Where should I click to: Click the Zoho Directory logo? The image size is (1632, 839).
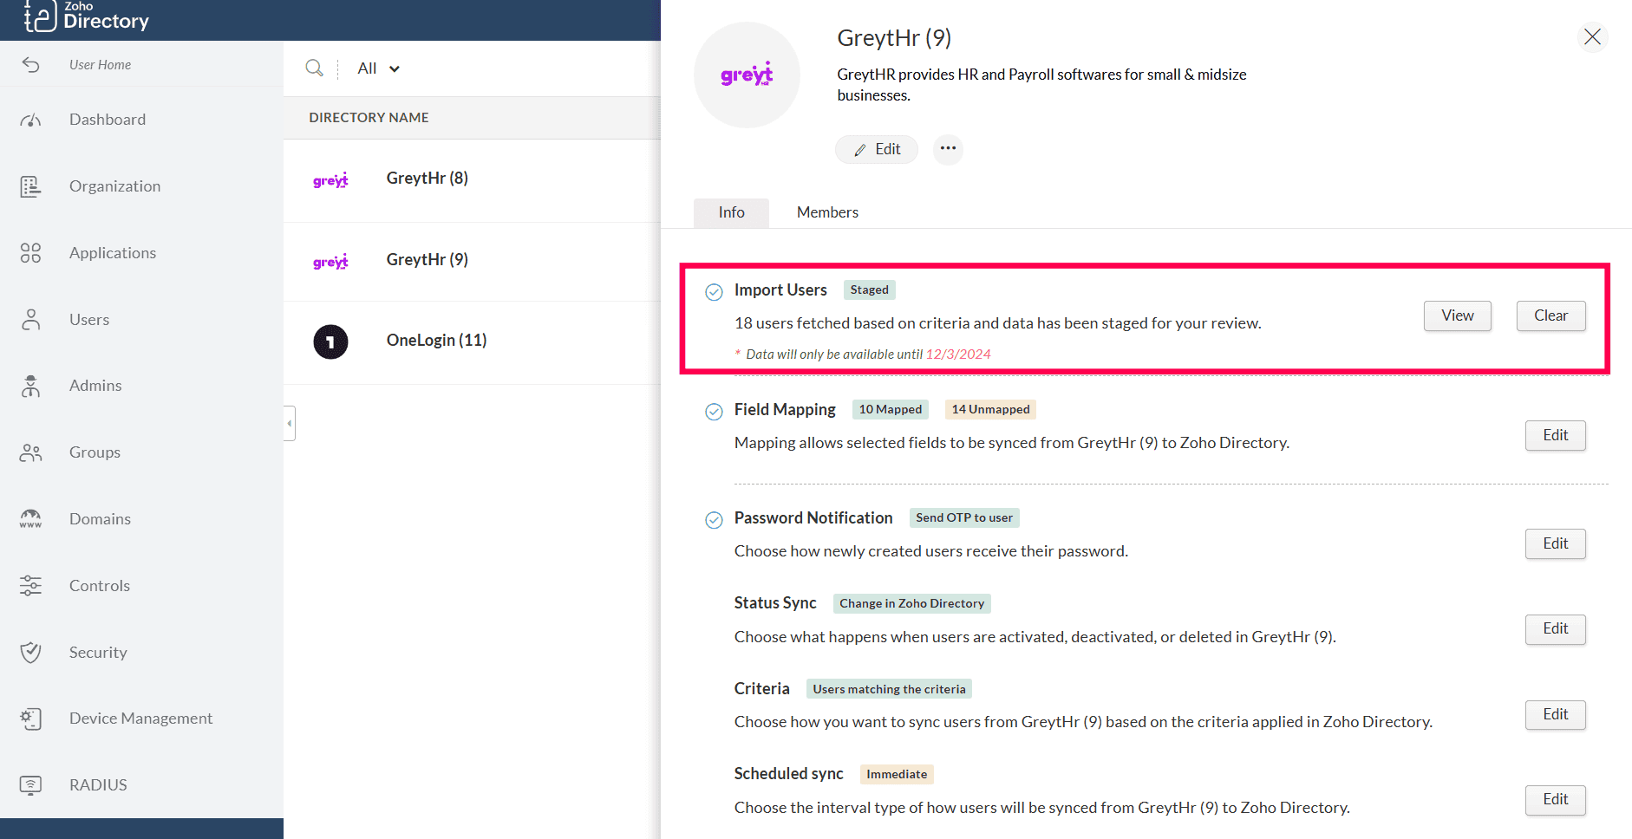point(86,16)
